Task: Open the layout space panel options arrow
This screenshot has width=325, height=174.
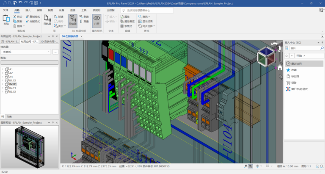Action: tap(49, 36)
